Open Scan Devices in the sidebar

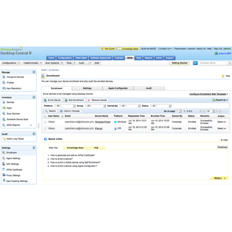[x=13, y=114]
